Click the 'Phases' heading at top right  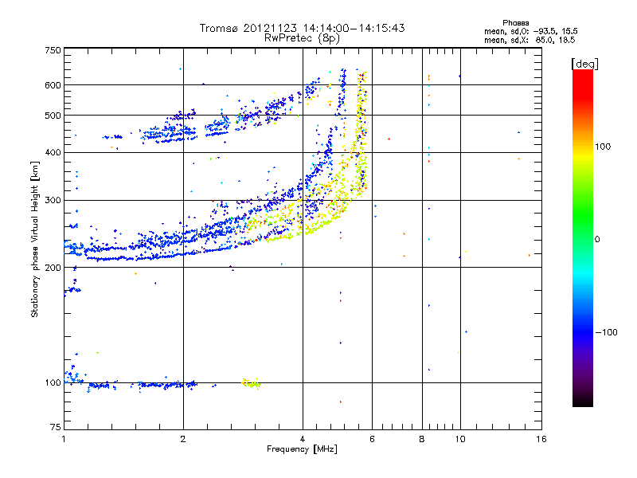tap(515, 23)
